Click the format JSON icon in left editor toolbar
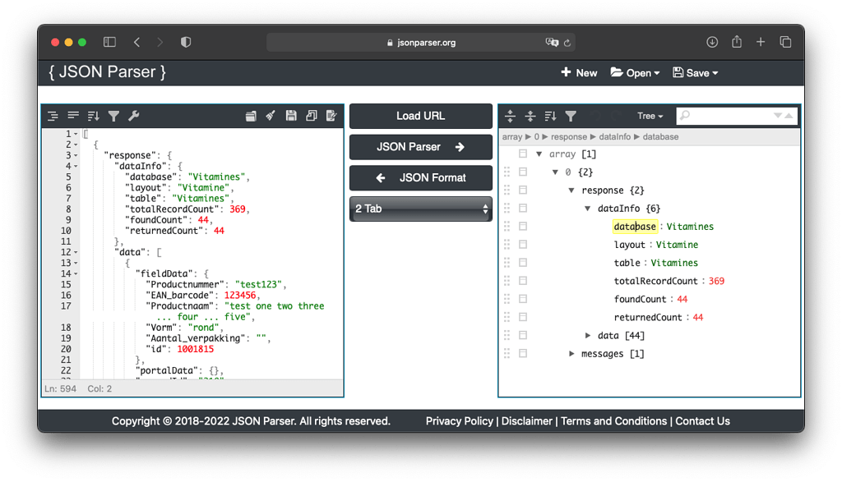Image resolution: width=842 pixels, height=482 pixels. coord(53,117)
